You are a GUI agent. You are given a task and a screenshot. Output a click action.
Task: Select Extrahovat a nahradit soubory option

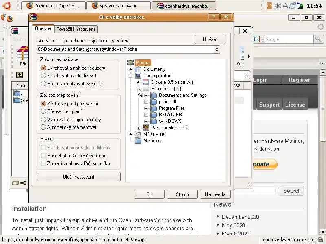pyautogui.click(x=43, y=68)
